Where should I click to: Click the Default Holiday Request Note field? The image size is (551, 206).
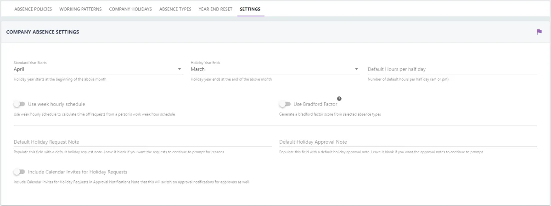point(143,142)
